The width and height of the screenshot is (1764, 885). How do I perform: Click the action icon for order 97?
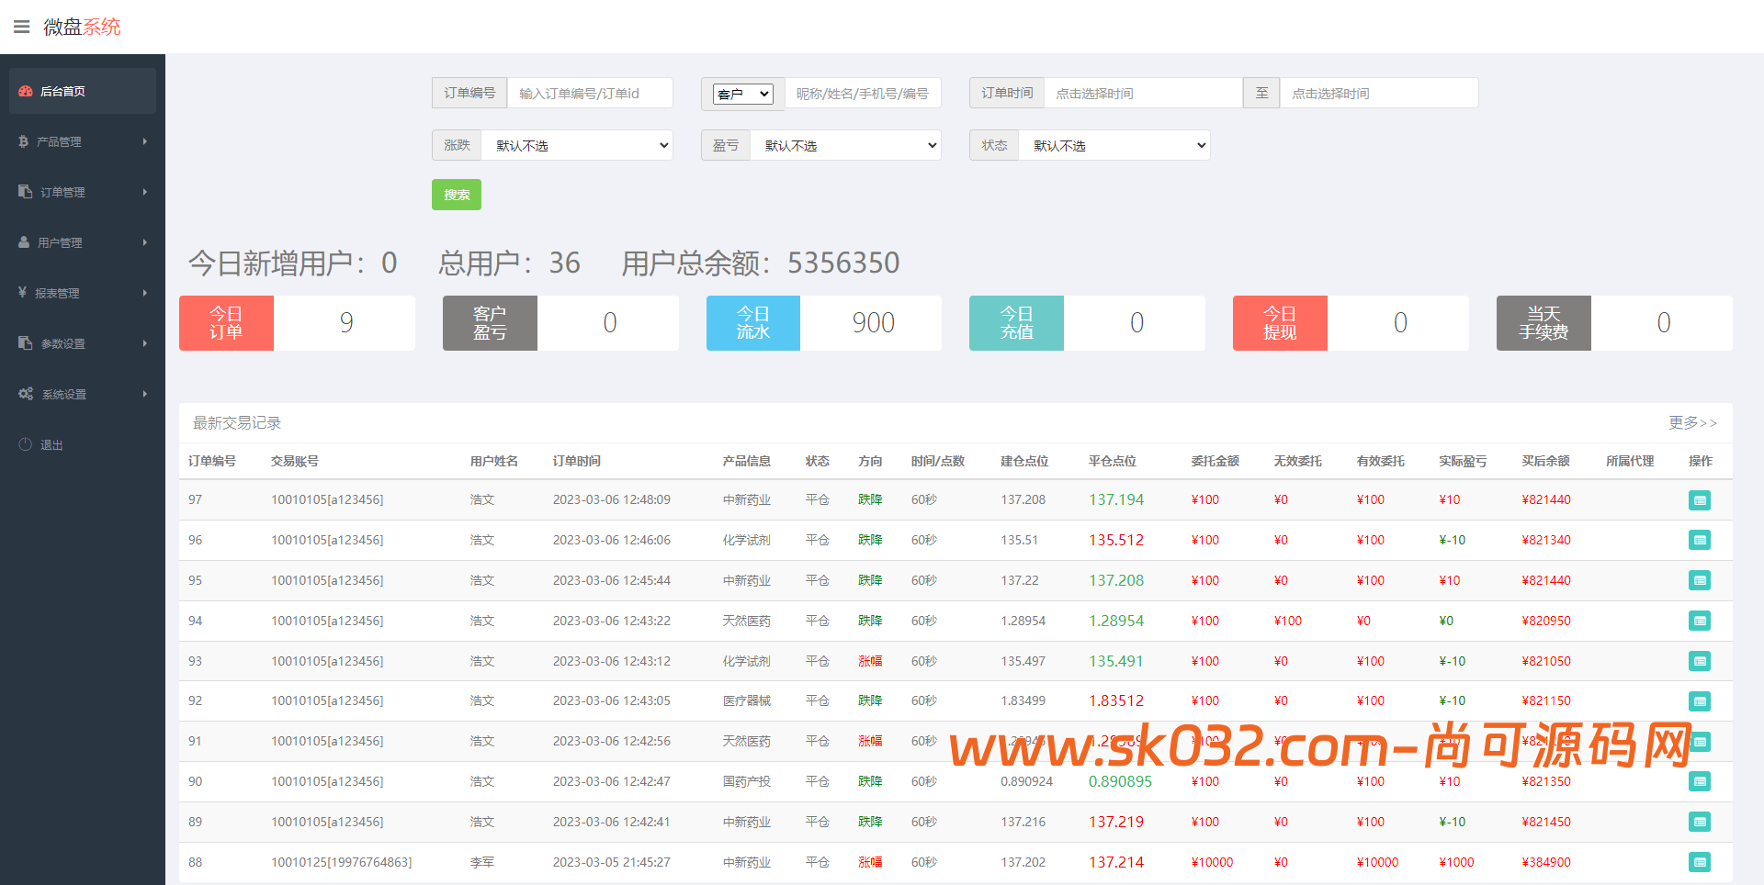coord(1700,500)
